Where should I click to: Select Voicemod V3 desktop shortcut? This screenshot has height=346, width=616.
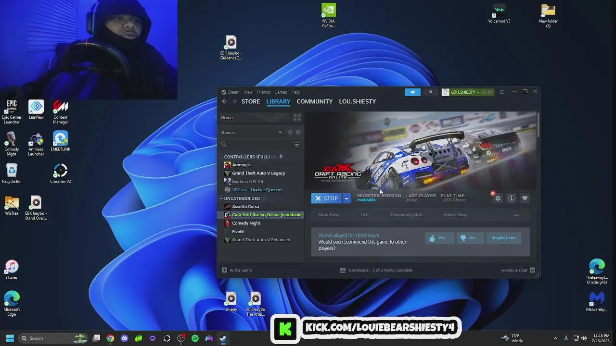coord(499,14)
